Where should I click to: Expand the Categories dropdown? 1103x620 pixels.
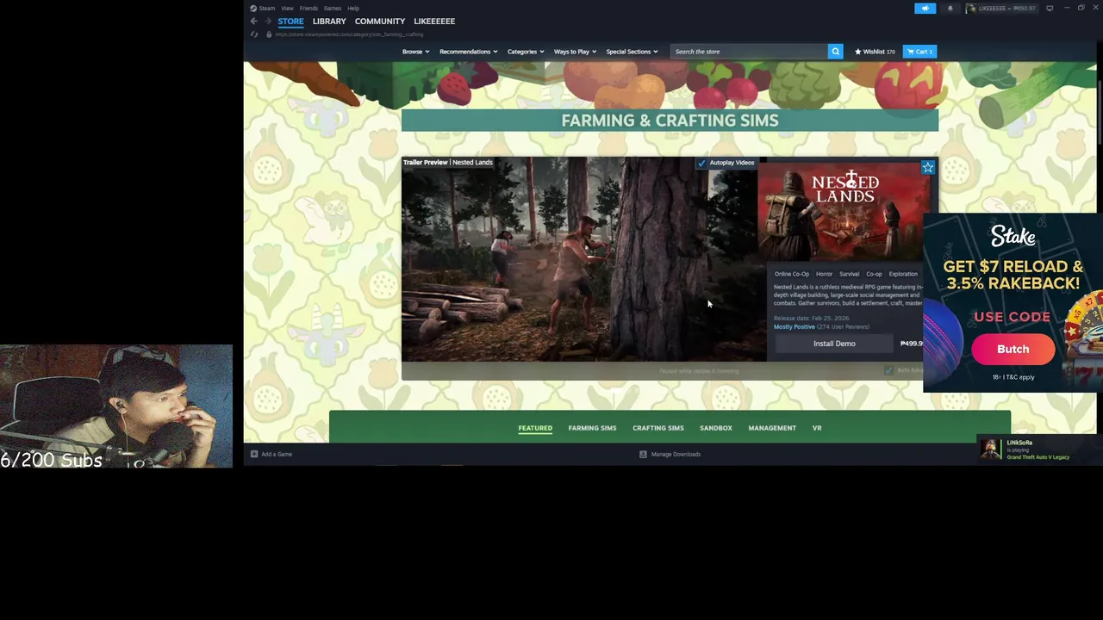point(525,52)
